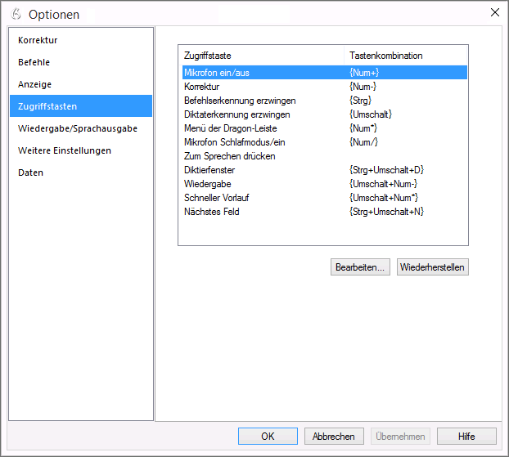This screenshot has height=457, width=509.
Task: Choose Befehlserkennung erzwingen in the list
Action: click(x=325, y=101)
